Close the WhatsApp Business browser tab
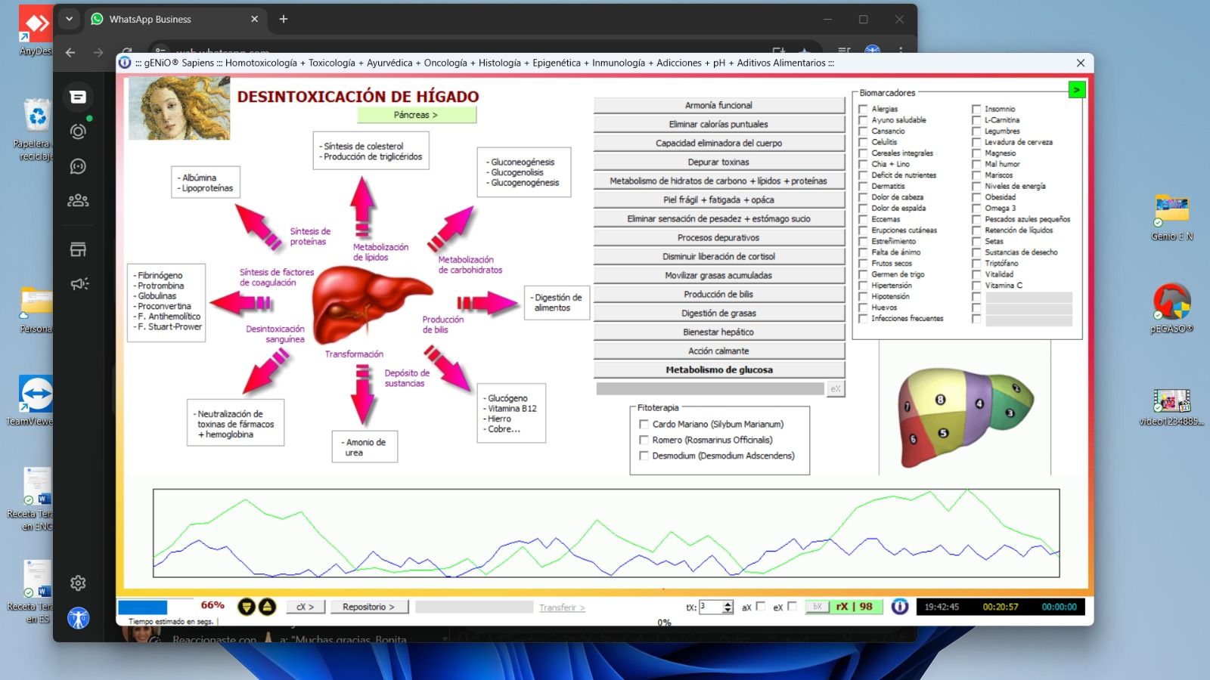Viewport: 1210px width, 680px height. 254,19
